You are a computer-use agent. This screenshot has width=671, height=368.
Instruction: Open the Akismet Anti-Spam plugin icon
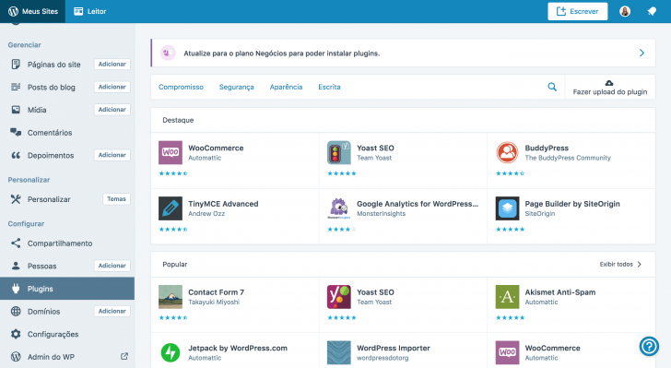click(507, 297)
